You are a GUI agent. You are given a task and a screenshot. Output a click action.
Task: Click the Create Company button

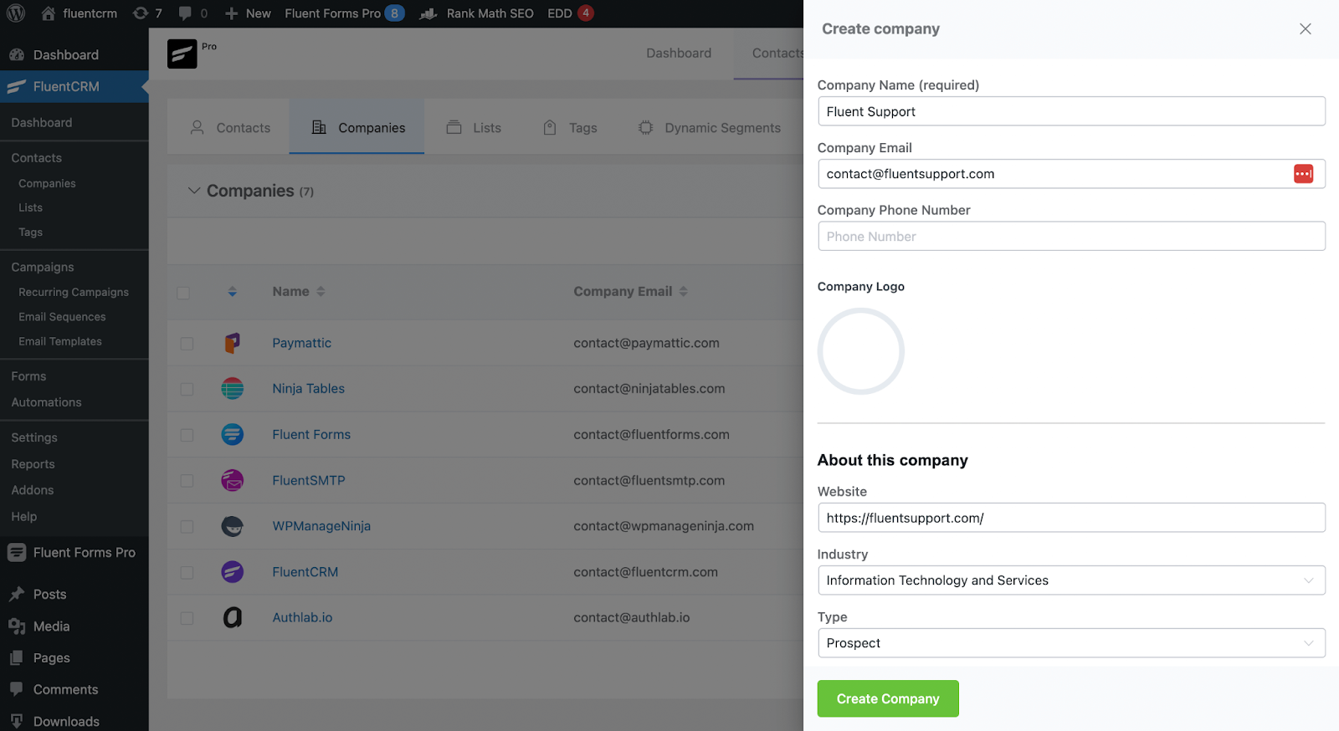[888, 698]
